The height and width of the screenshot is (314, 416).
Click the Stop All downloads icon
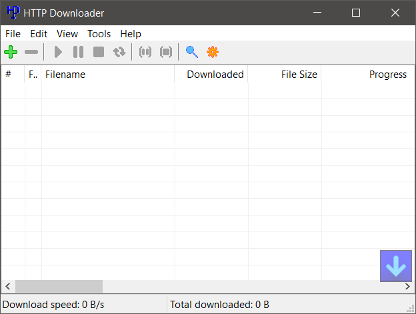[x=166, y=52]
